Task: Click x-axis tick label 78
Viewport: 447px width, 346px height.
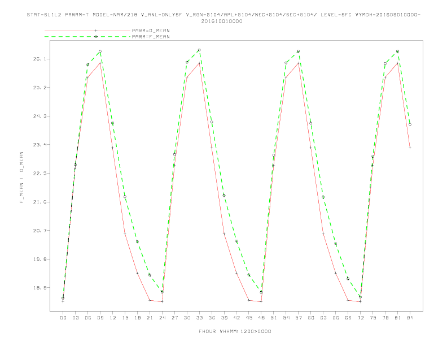Action: point(385,318)
